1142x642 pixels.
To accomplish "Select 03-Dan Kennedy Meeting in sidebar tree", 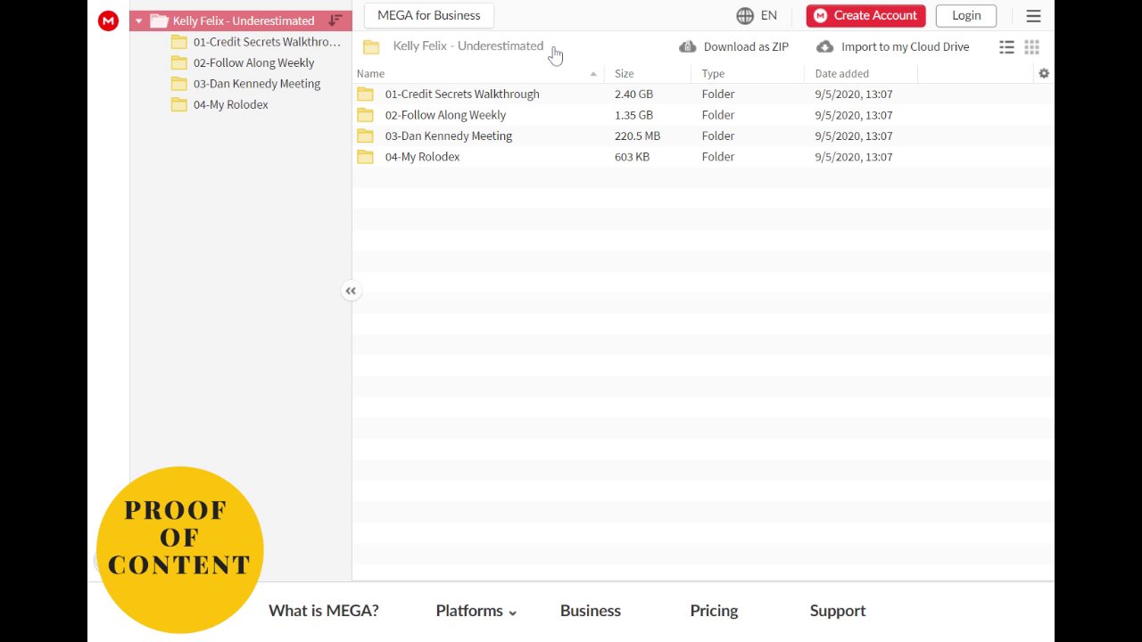I will tap(256, 84).
